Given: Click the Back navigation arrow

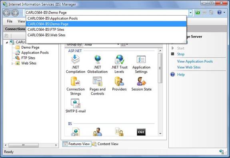Looking at the screenshot, I should coord(7,13).
